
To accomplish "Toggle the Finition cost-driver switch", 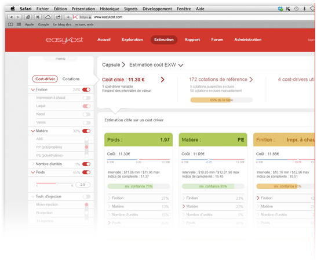I will (x=86, y=89).
